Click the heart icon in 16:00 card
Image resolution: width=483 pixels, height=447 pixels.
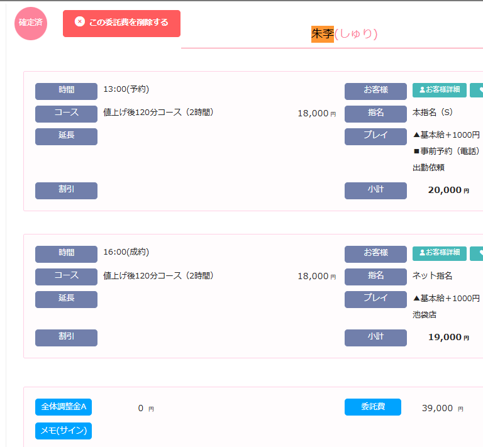click(477, 253)
